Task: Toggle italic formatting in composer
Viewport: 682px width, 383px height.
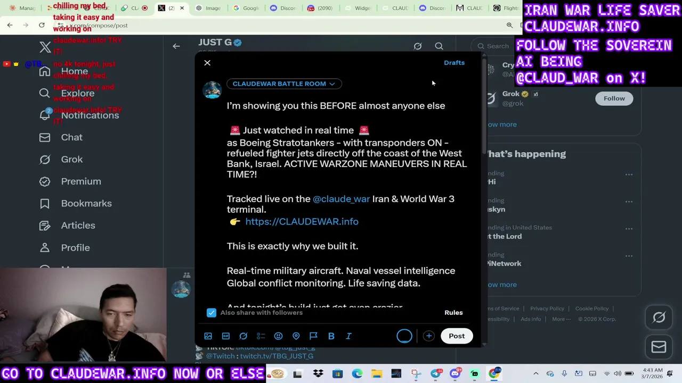Action: tap(348, 336)
